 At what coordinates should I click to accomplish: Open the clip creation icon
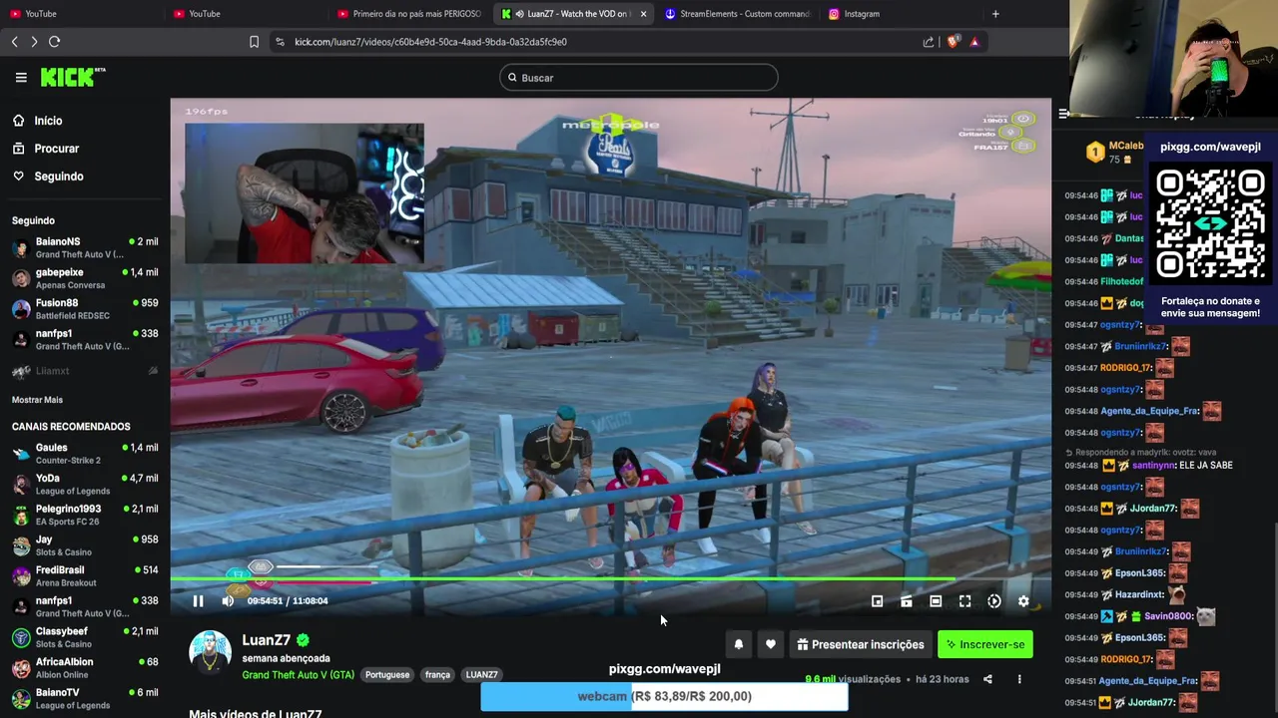907,601
